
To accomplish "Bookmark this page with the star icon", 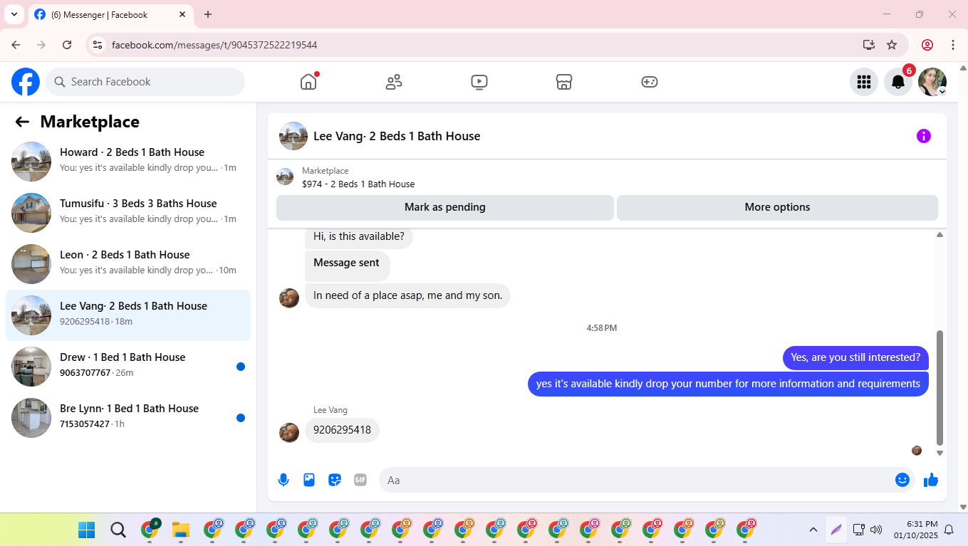I will coord(892,45).
